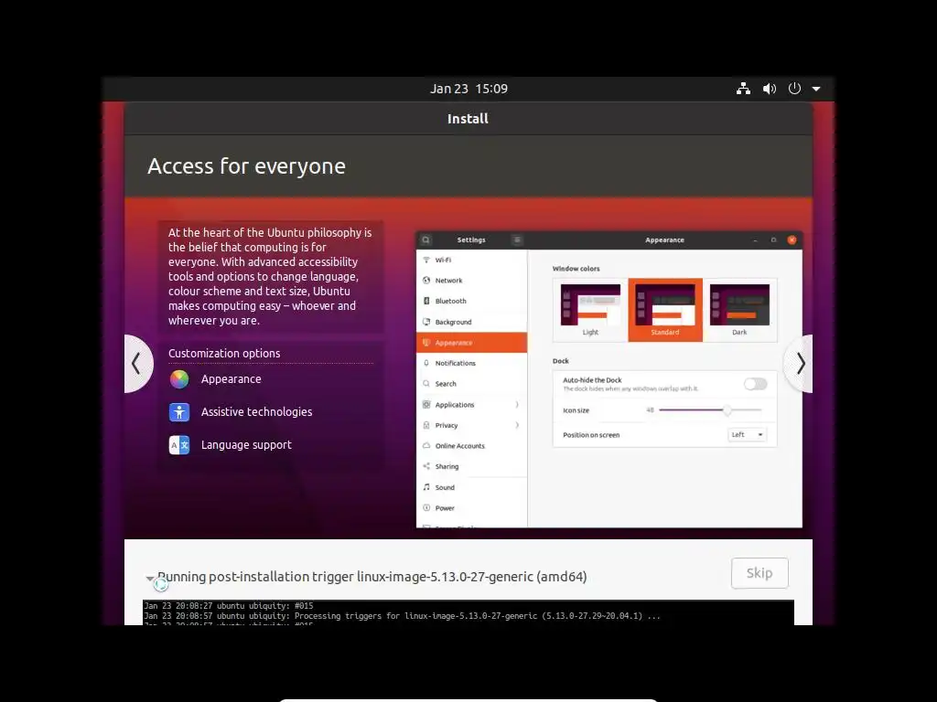Select Notifications in Settings sidebar
The image size is (937, 702).
471,363
